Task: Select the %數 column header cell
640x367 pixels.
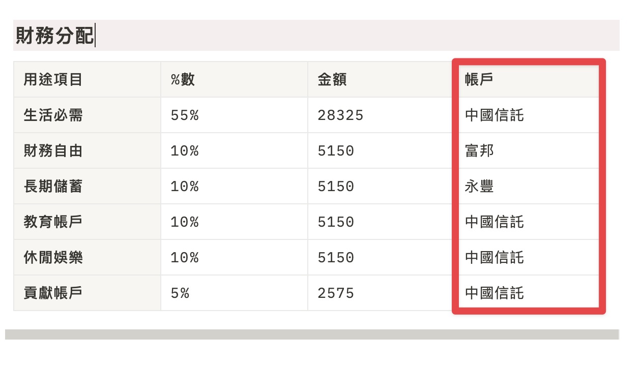Action: [234, 79]
